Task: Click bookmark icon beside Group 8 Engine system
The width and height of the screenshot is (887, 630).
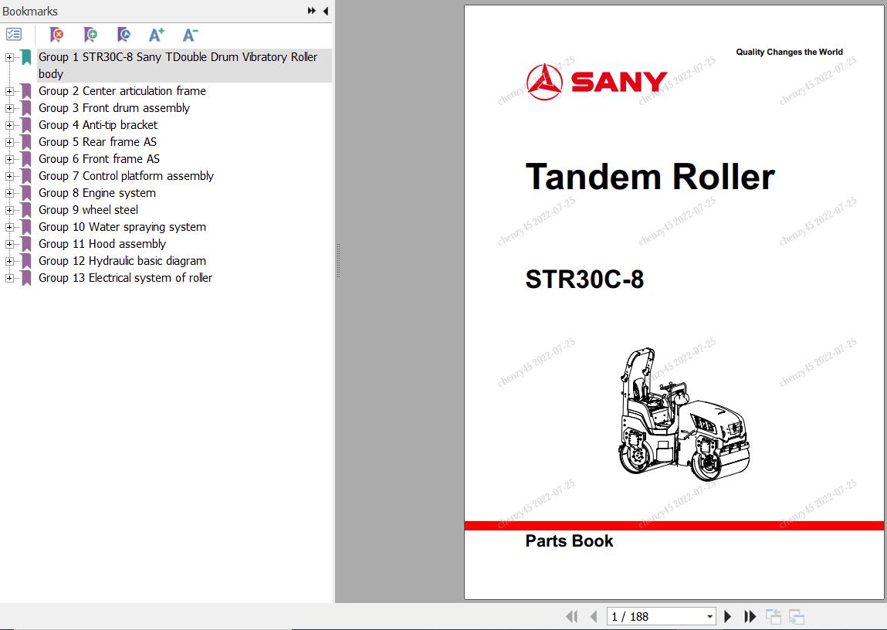Action: (26, 193)
